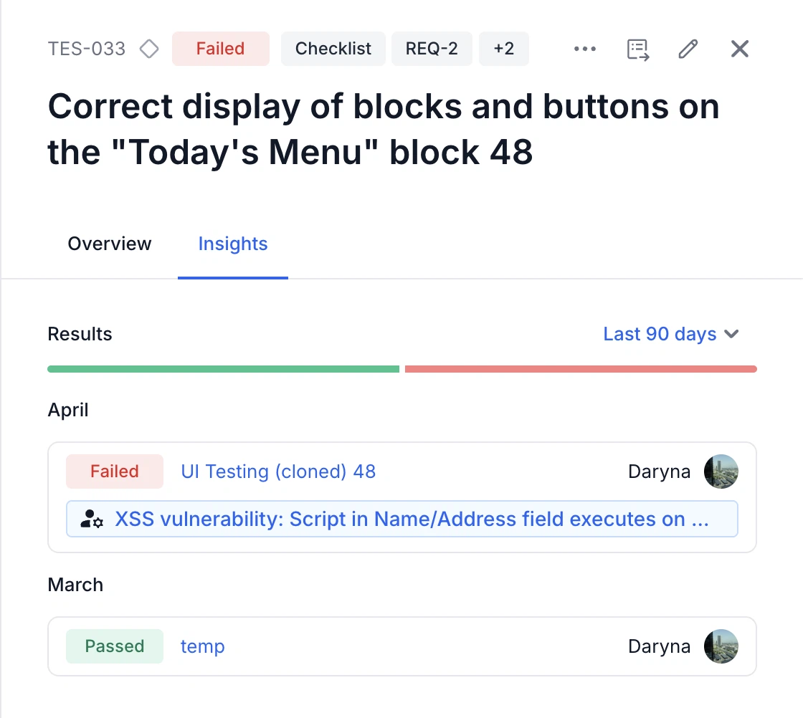Open the more actions ellipsis menu

(x=585, y=49)
